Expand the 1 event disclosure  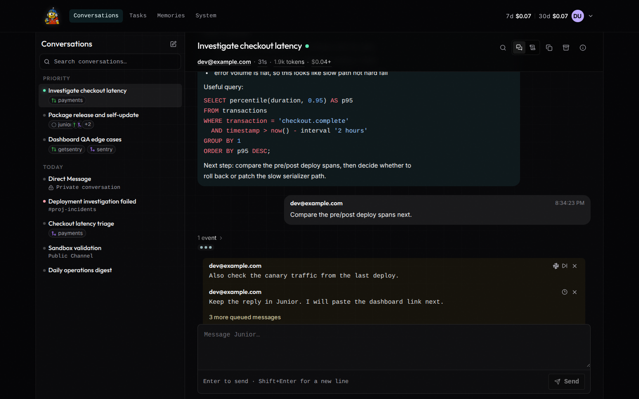click(x=210, y=238)
